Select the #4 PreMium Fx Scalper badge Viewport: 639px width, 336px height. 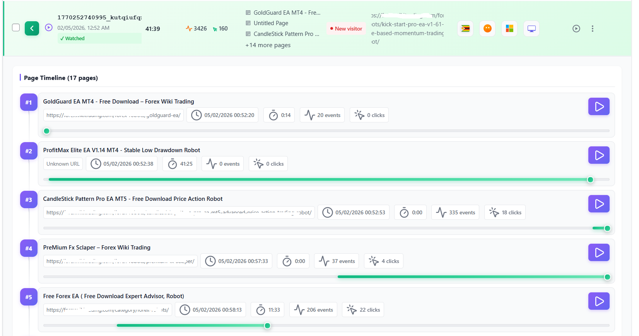(29, 248)
